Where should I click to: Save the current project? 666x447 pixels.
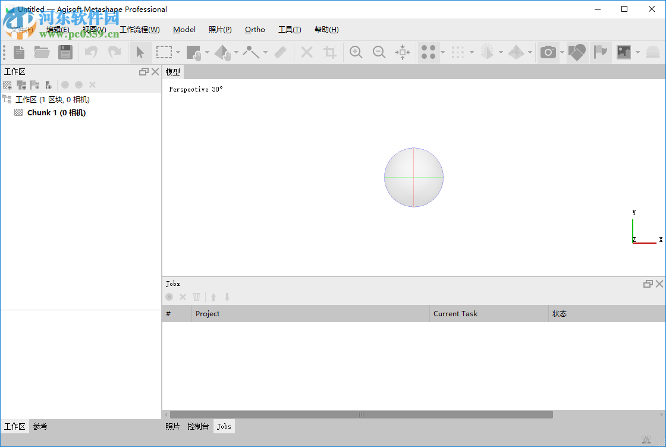65,52
